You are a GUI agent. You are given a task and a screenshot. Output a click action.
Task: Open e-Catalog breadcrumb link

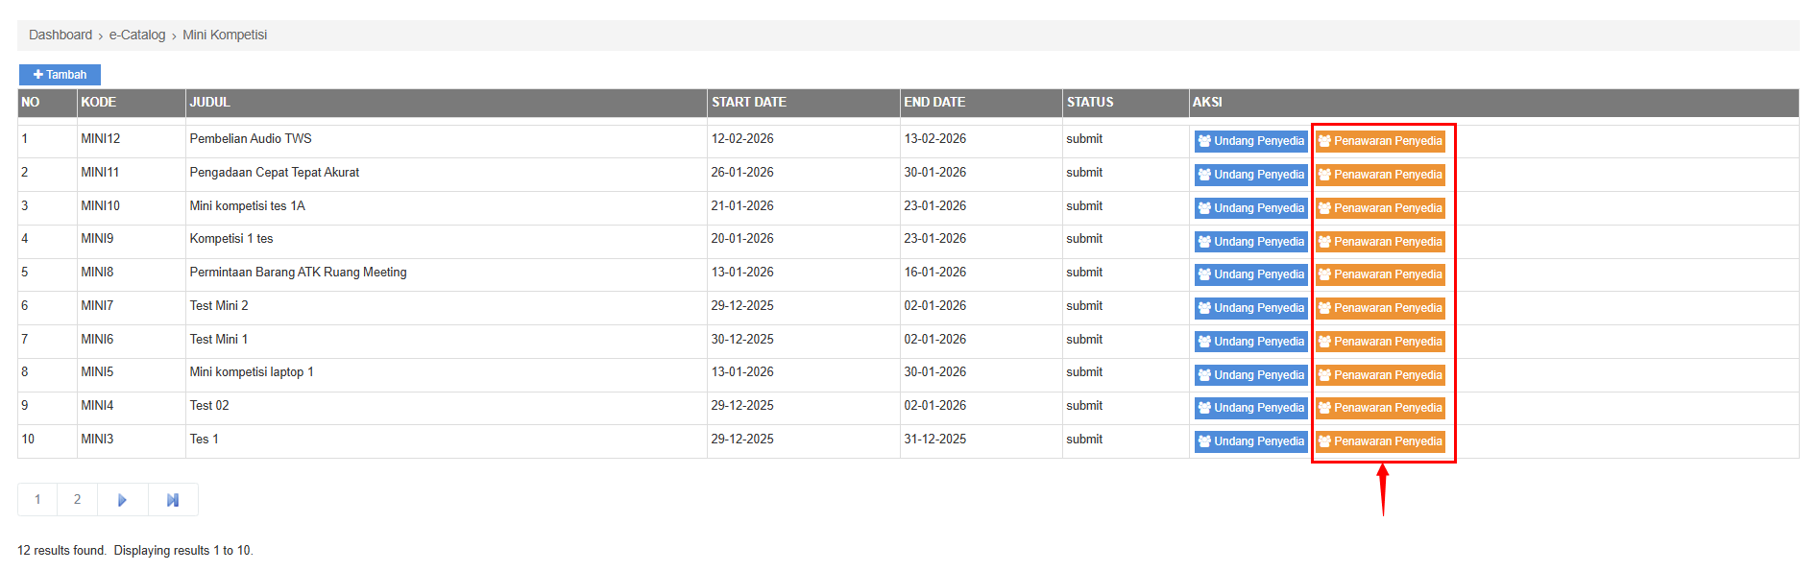137,35
